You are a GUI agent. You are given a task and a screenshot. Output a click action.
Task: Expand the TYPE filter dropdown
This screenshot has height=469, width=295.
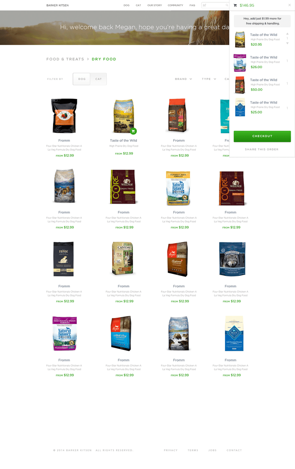pos(209,79)
